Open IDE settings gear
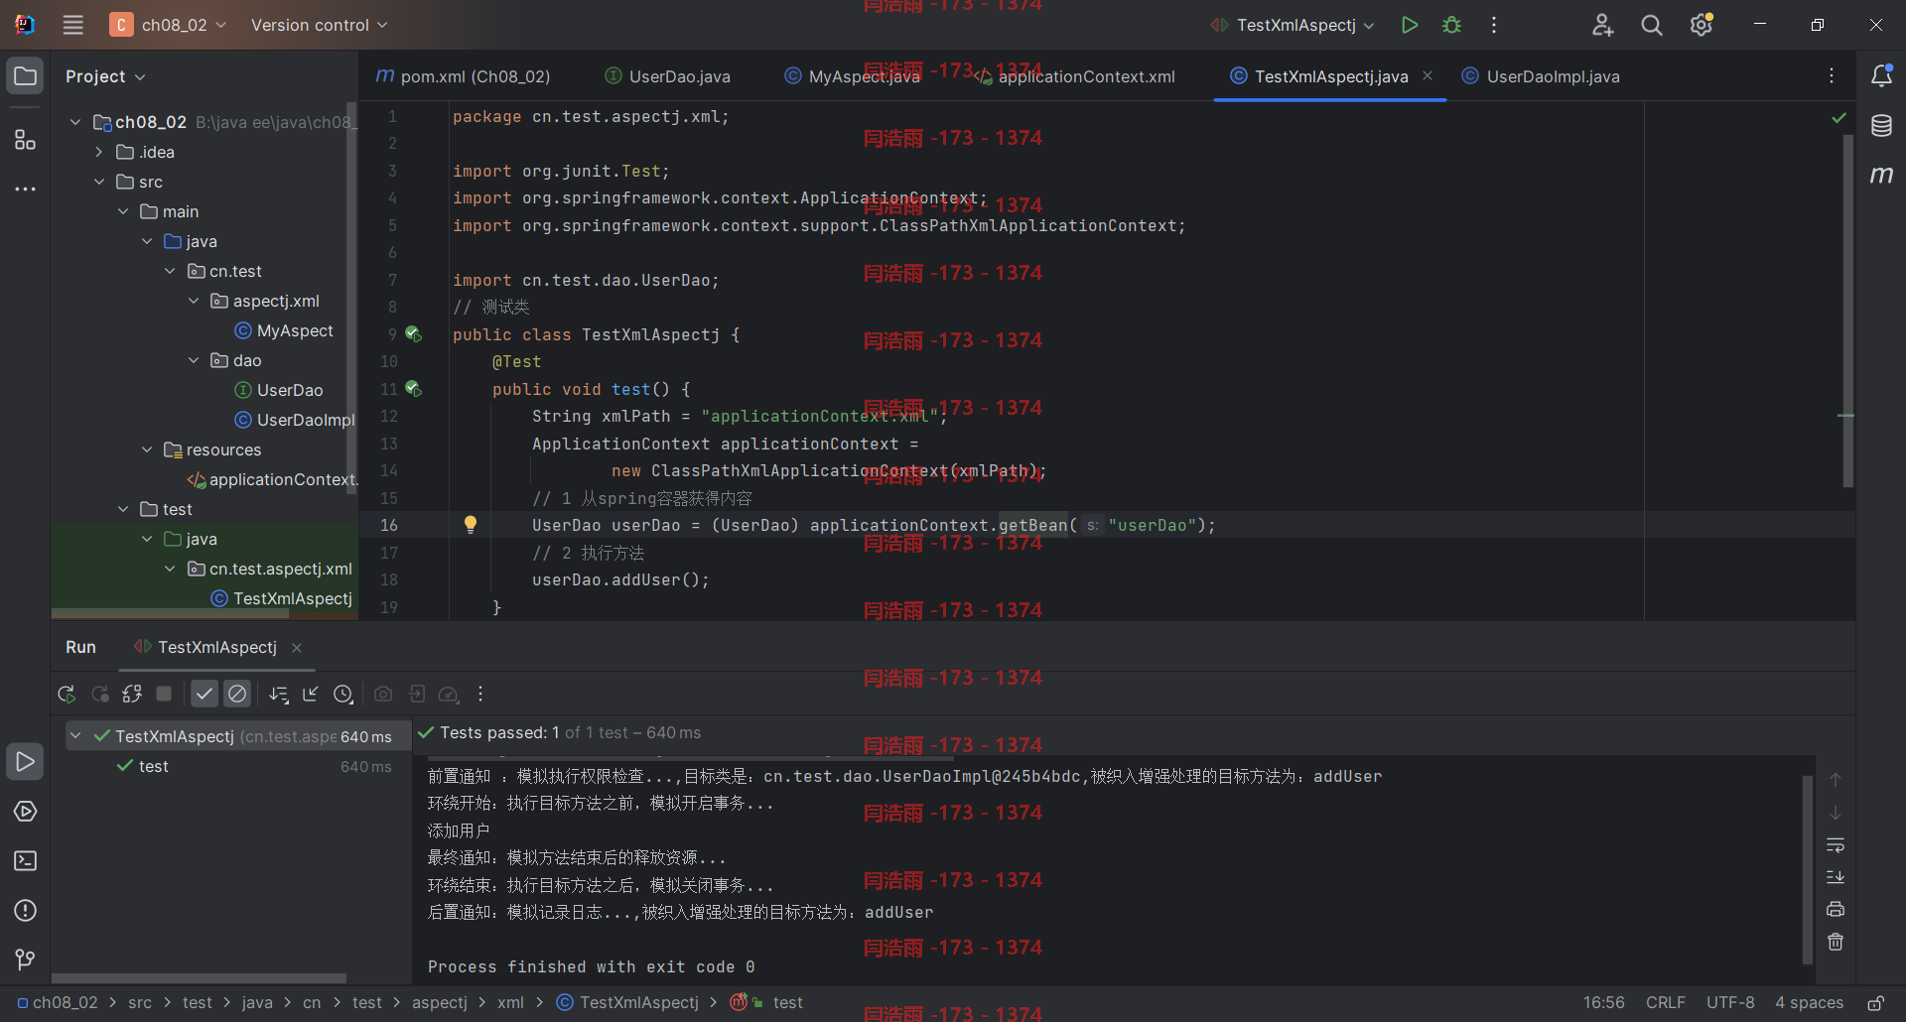 [1702, 25]
